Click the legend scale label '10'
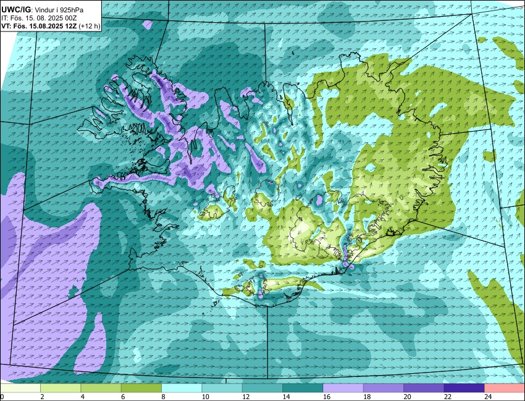The image size is (525, 401). 205,397
